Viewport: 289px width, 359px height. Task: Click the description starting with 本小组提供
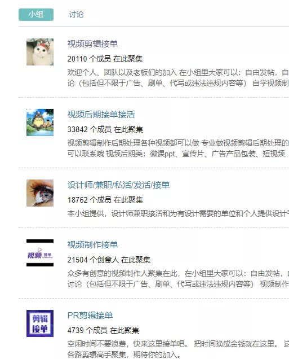[178, 213]
